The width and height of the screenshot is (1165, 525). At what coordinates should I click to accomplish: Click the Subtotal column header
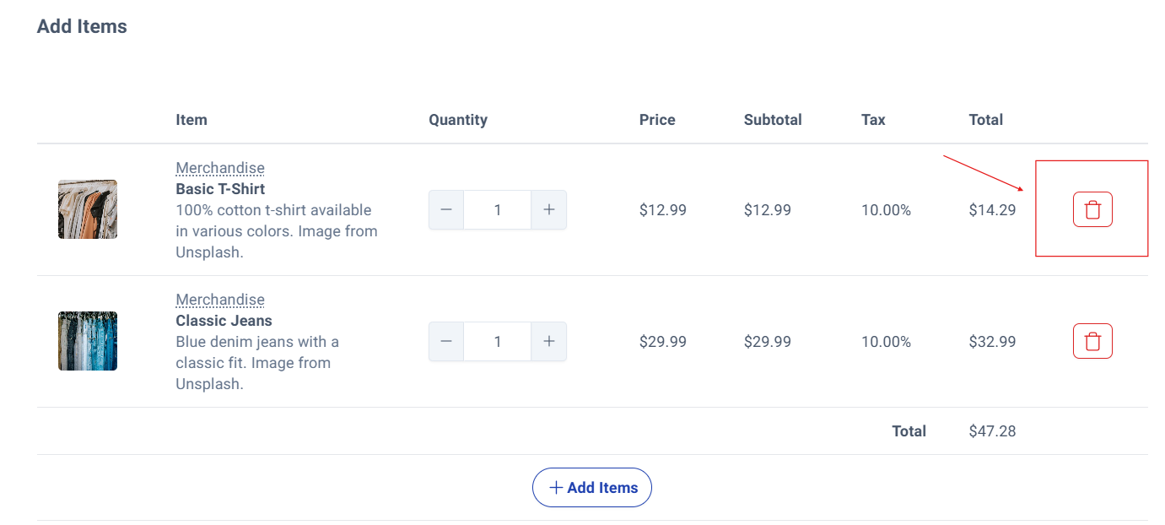coord(773,120)
